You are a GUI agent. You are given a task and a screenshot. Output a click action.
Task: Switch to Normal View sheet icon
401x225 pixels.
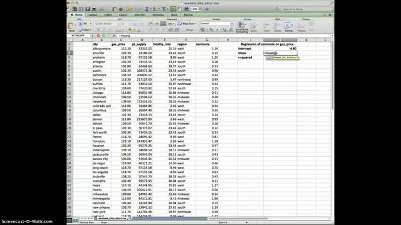pos(70,220)
